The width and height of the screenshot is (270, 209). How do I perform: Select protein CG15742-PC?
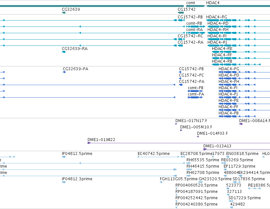tap(191, 75)
